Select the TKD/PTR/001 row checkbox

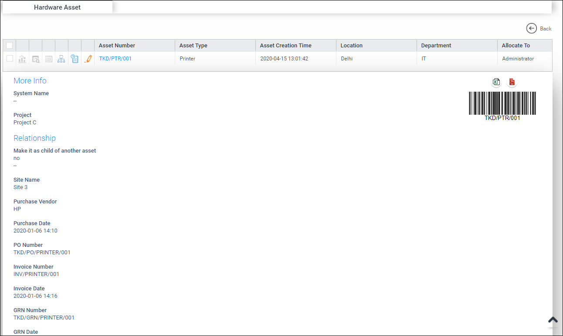[x=10, y=59]
